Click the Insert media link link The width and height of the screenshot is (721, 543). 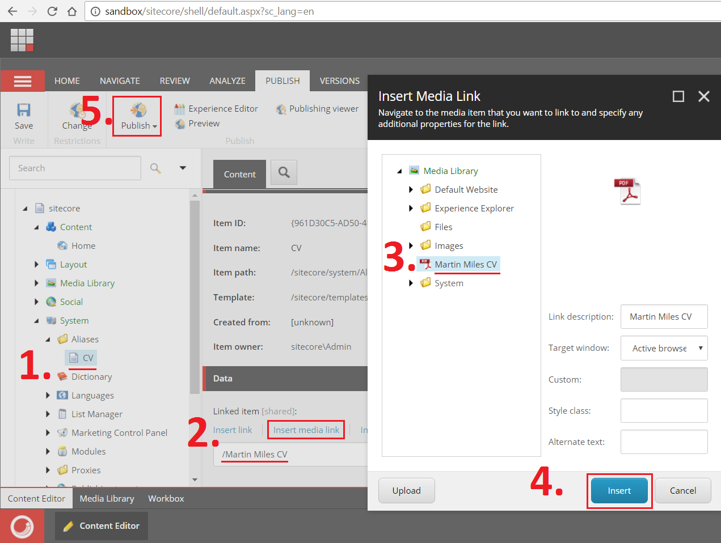pos(306,430)
